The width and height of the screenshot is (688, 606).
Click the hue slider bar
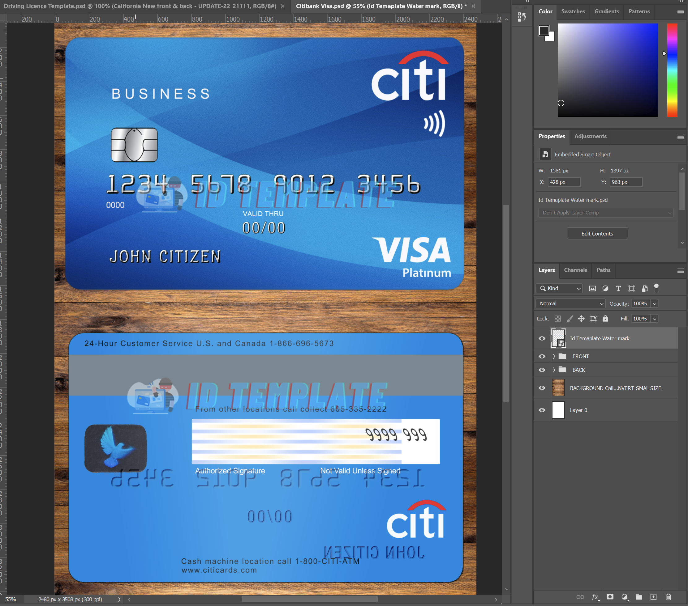[x=672, y=70]
